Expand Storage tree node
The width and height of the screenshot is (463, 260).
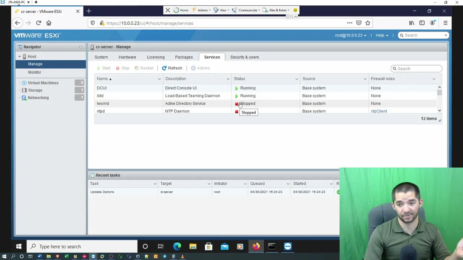[x=20, y=90]
